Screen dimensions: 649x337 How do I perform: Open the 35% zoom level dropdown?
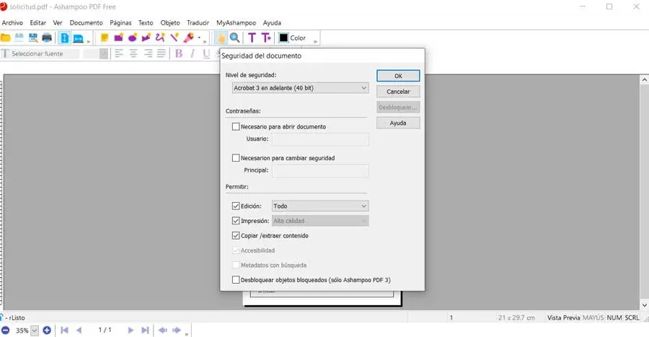pyautogui.click(x=34, y=331)
